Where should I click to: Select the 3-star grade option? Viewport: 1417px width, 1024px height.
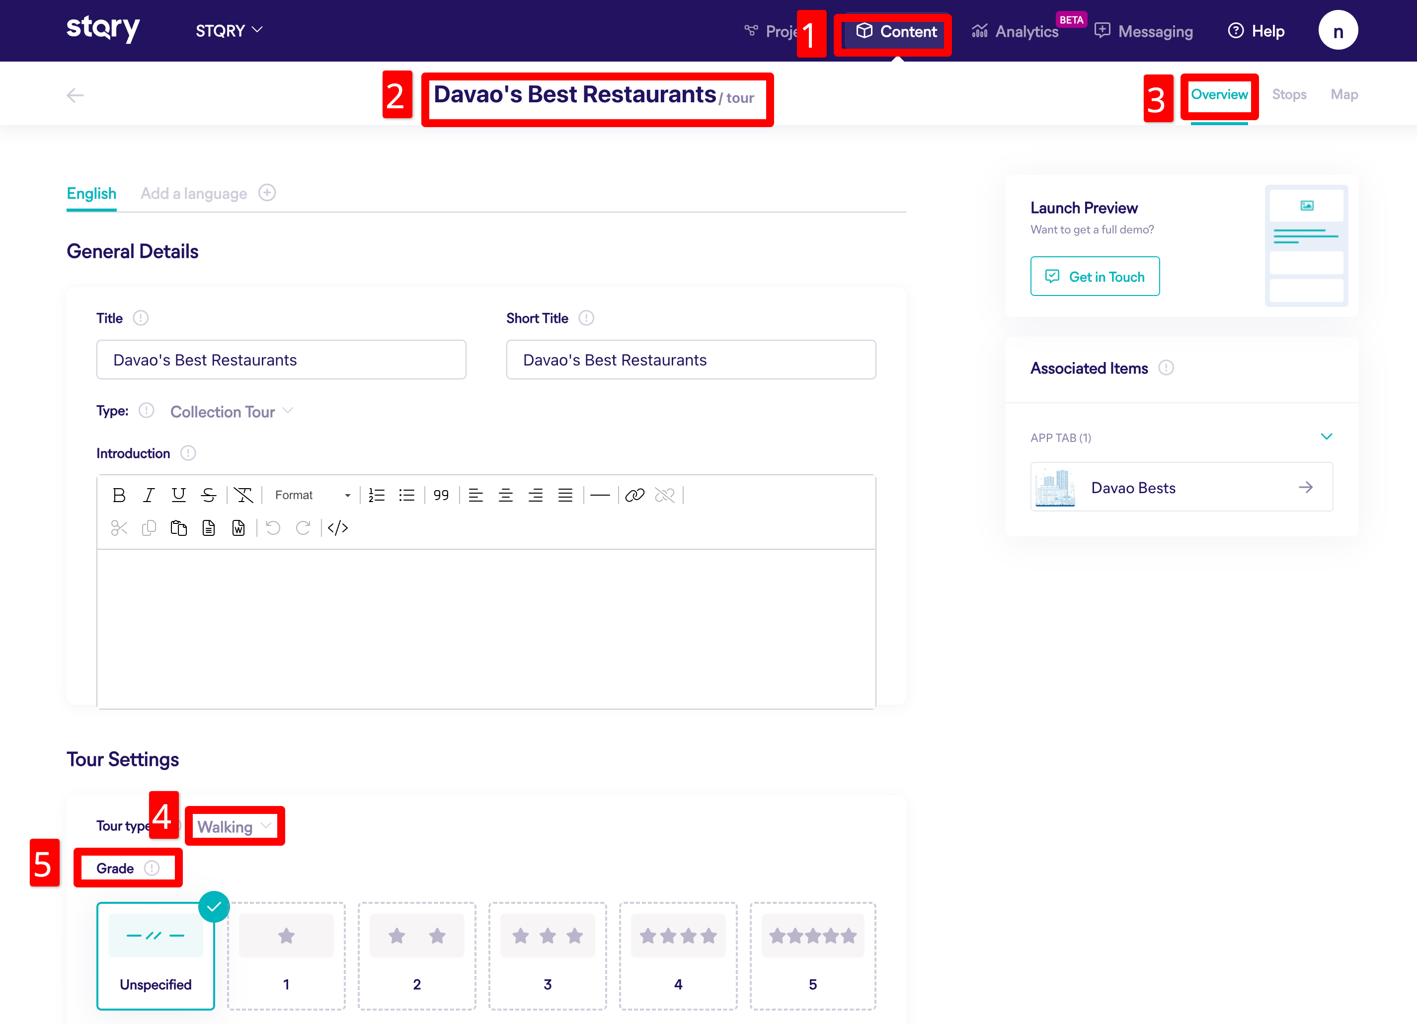tap(547, 955)
